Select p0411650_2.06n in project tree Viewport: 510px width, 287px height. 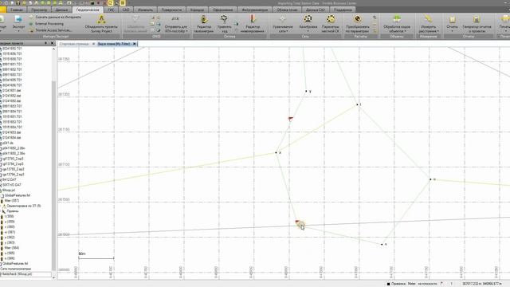click(x=14, y=148)
